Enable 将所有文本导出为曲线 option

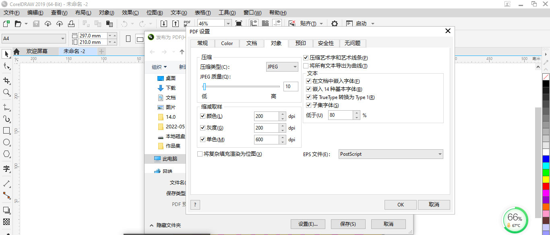(x=306, y=66)
